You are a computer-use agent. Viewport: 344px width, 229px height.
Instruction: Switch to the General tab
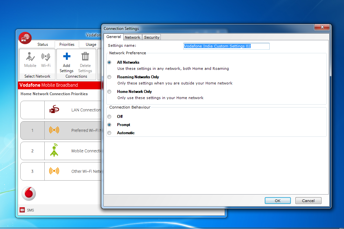tap(113, 37)
